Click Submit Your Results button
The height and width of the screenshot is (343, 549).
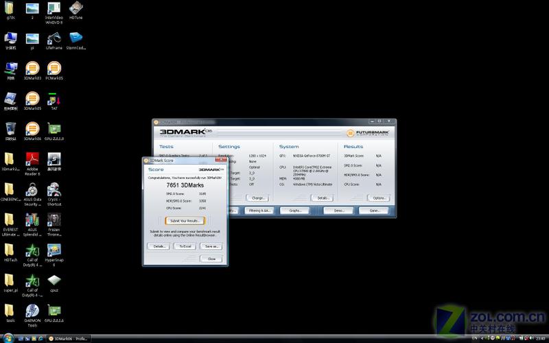pyautogui.click(x=185, y=221)
